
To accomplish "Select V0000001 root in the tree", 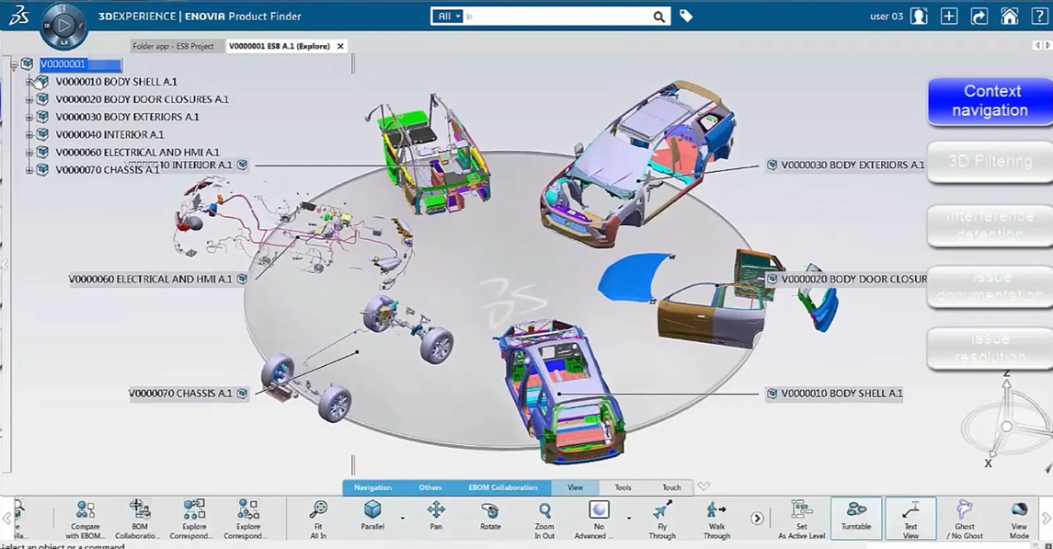I will coord(80,64).
